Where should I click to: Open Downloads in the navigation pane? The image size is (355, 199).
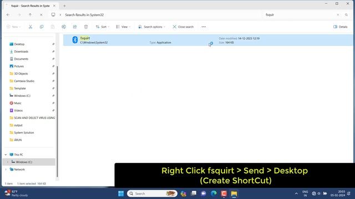coord(21,51)
